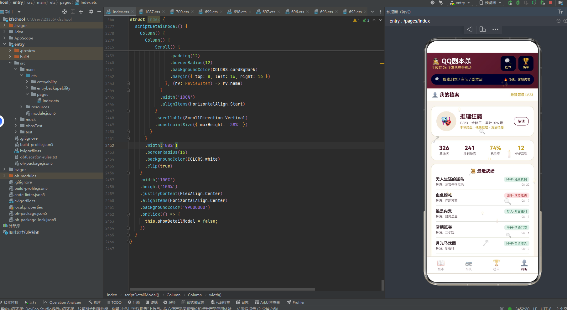
Task: Click collapse all icon in project panel
Action: click(x=81, y=12)
